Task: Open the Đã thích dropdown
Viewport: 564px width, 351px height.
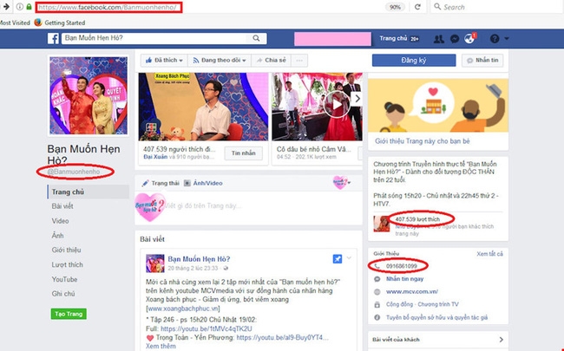Action: 164,61
